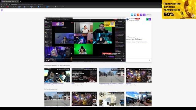This screenshot has height=110, width=196.
Task: Go back with the browser back arrow
Action: point(2,4)
